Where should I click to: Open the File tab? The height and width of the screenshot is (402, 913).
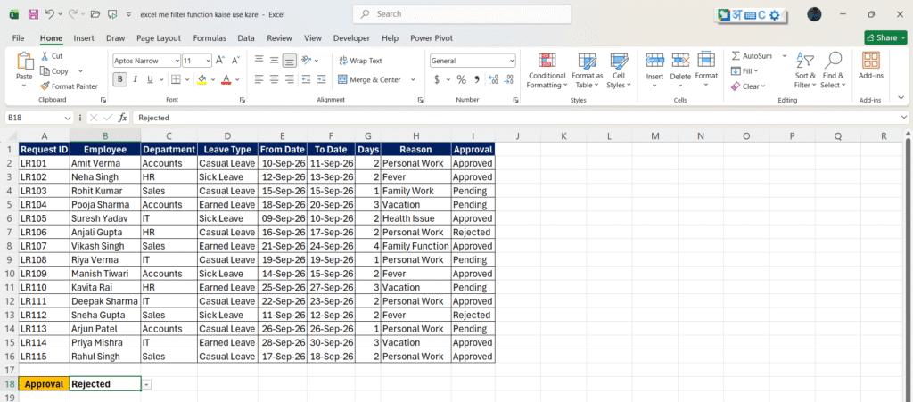[x=18, y=37]
